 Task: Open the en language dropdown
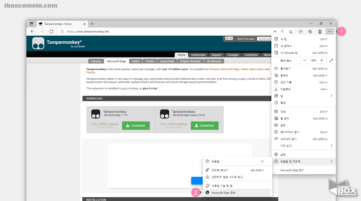(229, 39)
